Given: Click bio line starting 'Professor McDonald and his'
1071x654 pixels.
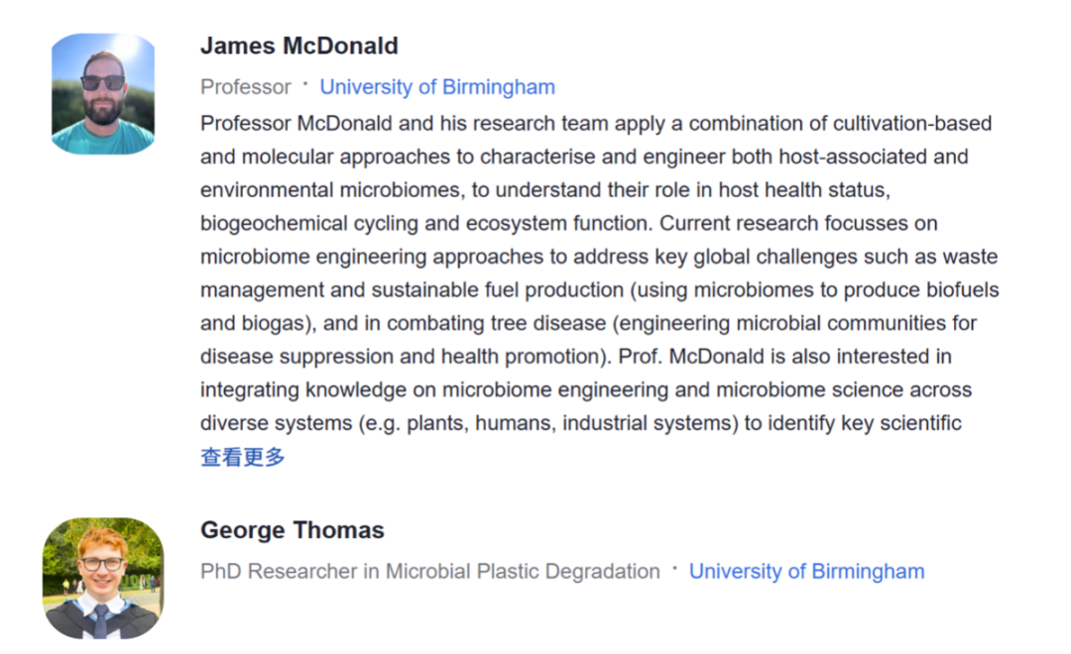Looking at the screenshot, I should tap(596, 124).
